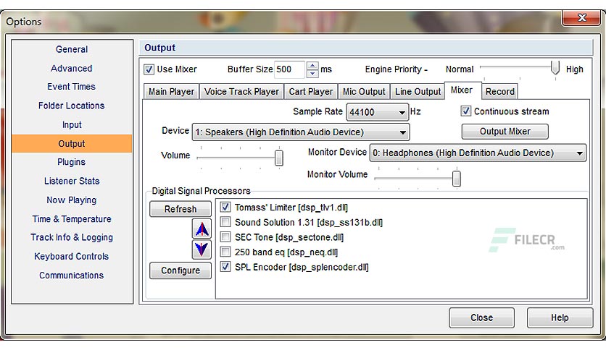Viewport: 606px width, 350px height.
Task: Decrease Buffer Size with down spinner
Action: (312, 73)
